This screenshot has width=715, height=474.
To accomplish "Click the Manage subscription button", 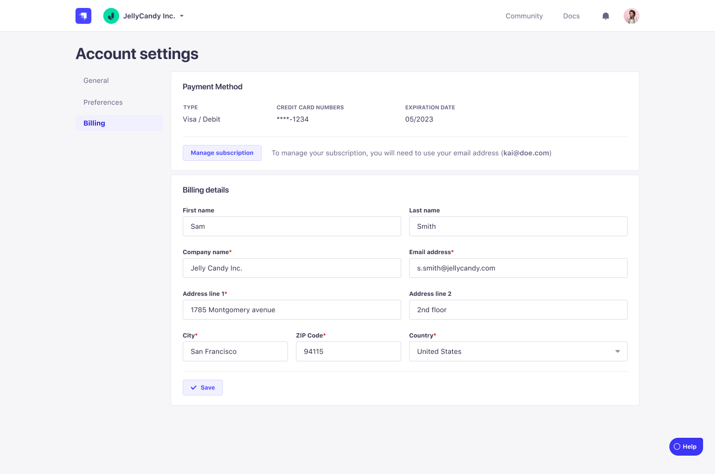I will (x=222, y=153).
